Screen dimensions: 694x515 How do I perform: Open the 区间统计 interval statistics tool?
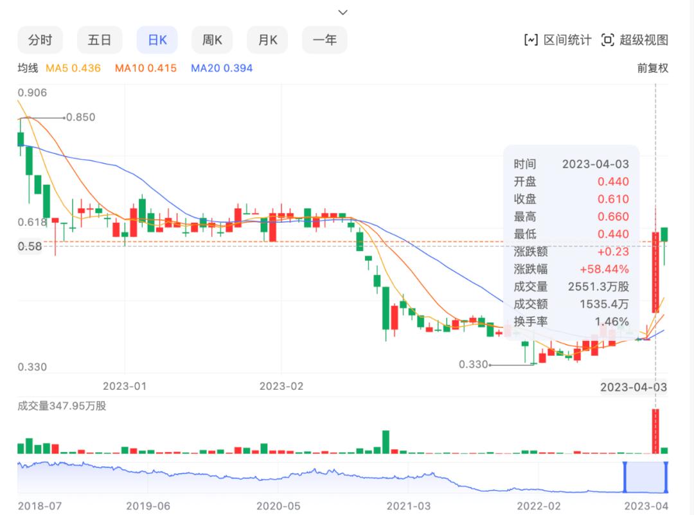[x=559, y=39]
